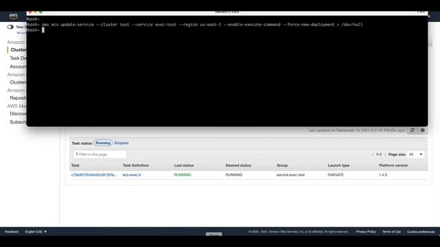Open the Privacy Policy footer link
The width and height of the screenshot is (440, 247).
[x=366, y=232]
